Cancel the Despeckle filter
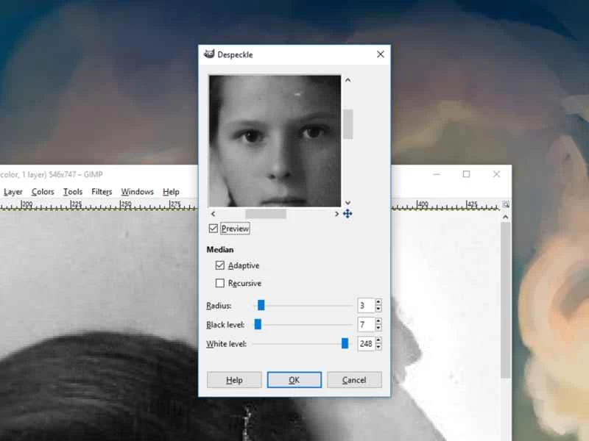Screen dimensions: 589x441 tap(354, 380)
